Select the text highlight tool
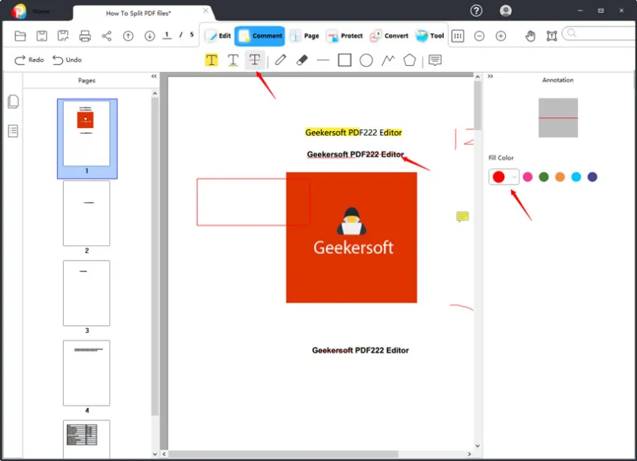 [212, 60]
